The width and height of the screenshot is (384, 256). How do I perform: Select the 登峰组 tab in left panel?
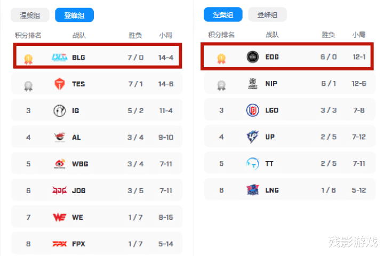[x=75, y=15]
